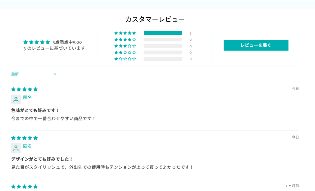This screenshot has height=191, width=315.
Task: Expand the chevron next to 最新
Action: [55, 74]
